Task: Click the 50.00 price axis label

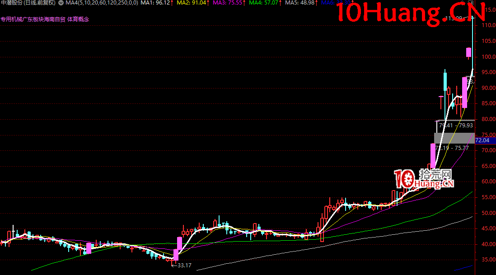Action: [488, 213]
